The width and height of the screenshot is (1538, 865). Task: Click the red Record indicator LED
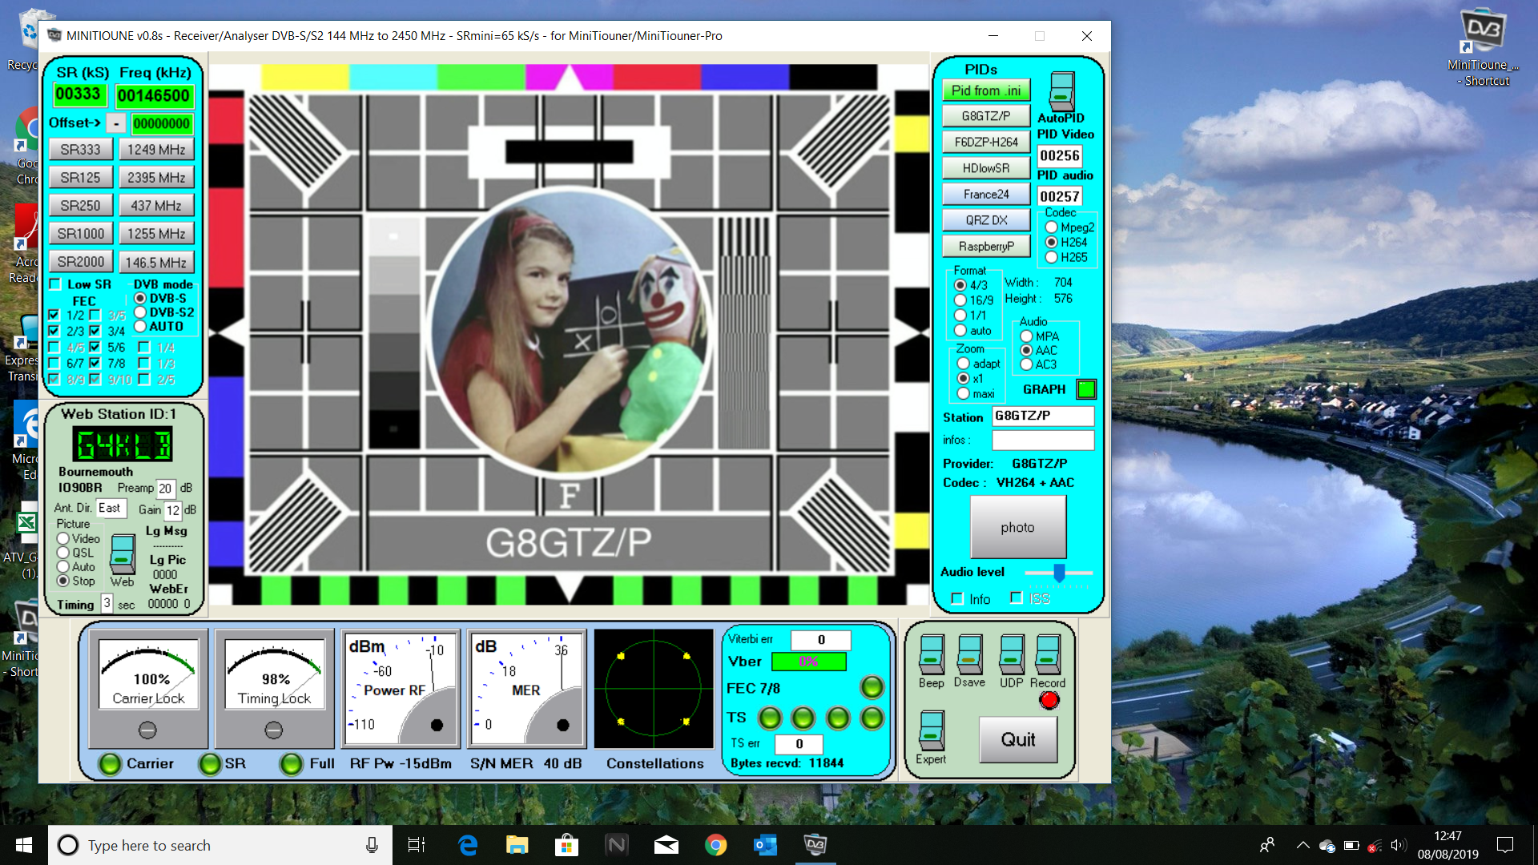[1049, 700]
